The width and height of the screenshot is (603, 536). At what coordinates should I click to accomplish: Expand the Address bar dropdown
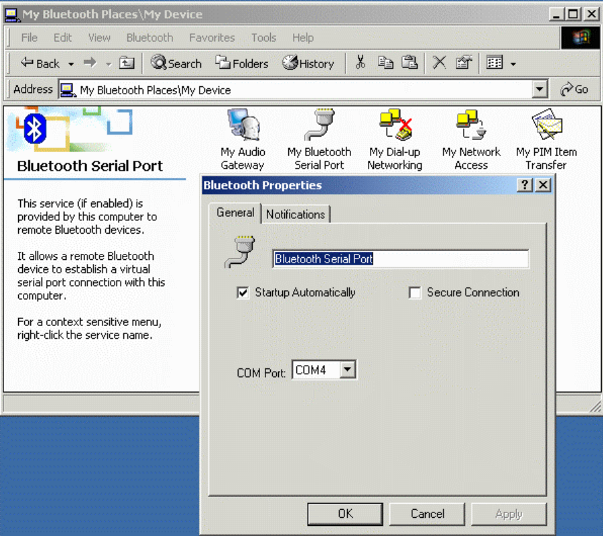(540, 90)
